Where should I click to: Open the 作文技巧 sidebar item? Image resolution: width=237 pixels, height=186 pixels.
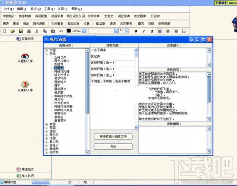[25, 176]
